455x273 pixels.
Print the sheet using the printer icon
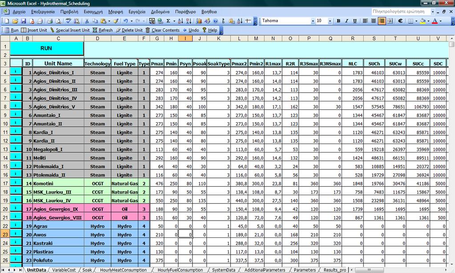(50, 21)
